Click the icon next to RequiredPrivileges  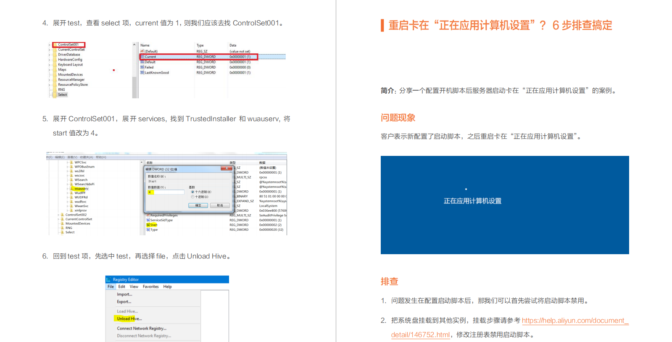[x=148, y=215]
